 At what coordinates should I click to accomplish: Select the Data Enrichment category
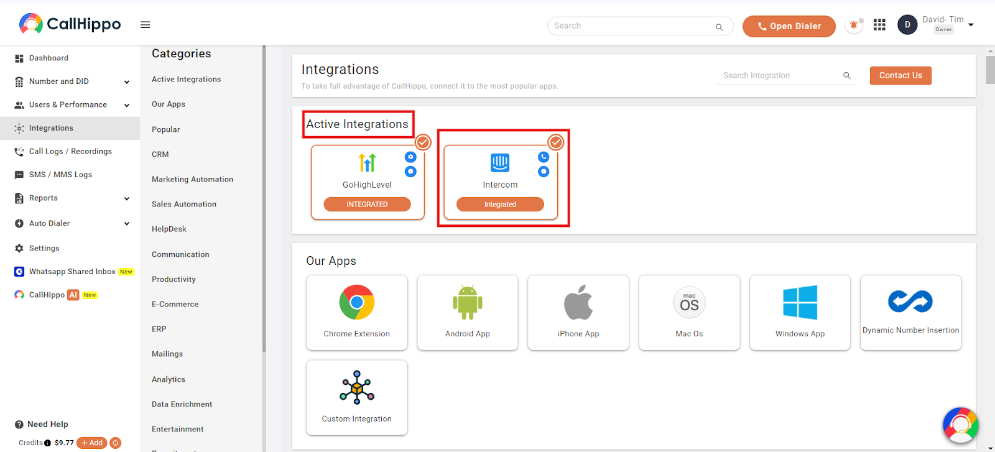point(182,404)
